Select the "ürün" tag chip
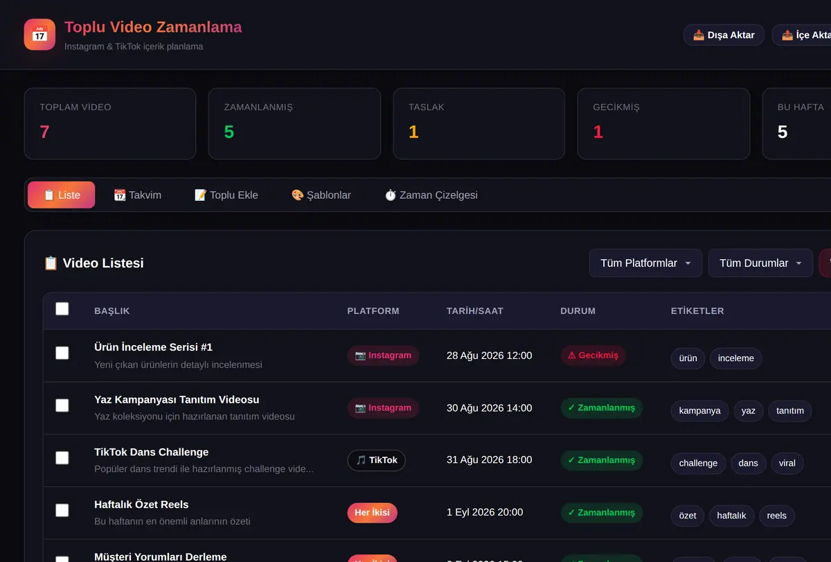831x562 pixels. 688,358
